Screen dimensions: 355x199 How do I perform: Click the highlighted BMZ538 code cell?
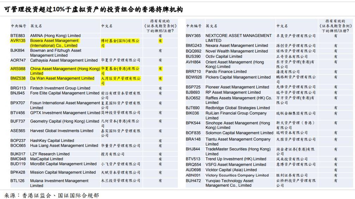pos(18,78)
